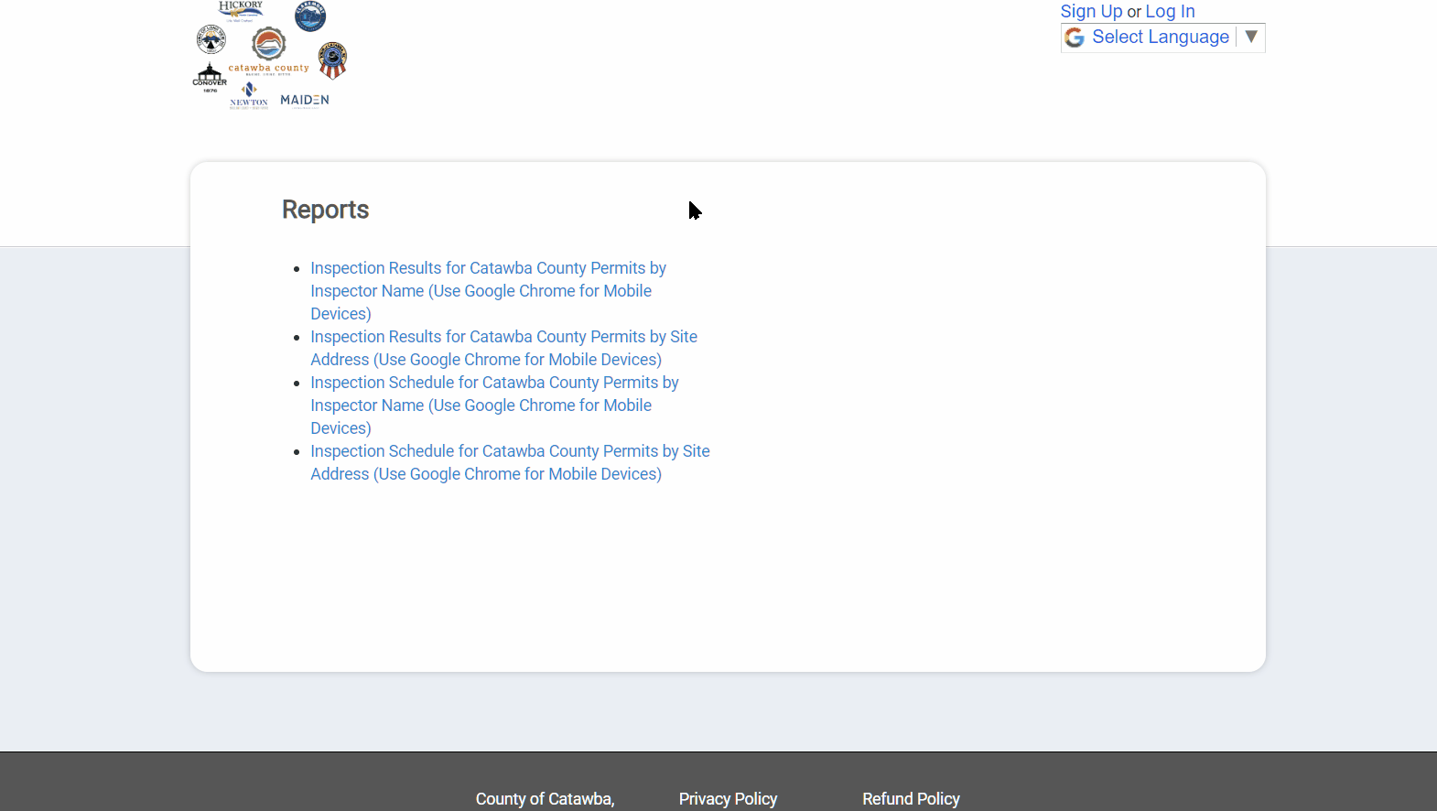Open Inspection Results by Site Address report
The image size is (1437, 811).
503,348
